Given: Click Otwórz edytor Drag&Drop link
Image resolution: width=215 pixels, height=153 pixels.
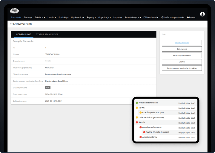Looking at the screenshot, I should pos(56,81).
